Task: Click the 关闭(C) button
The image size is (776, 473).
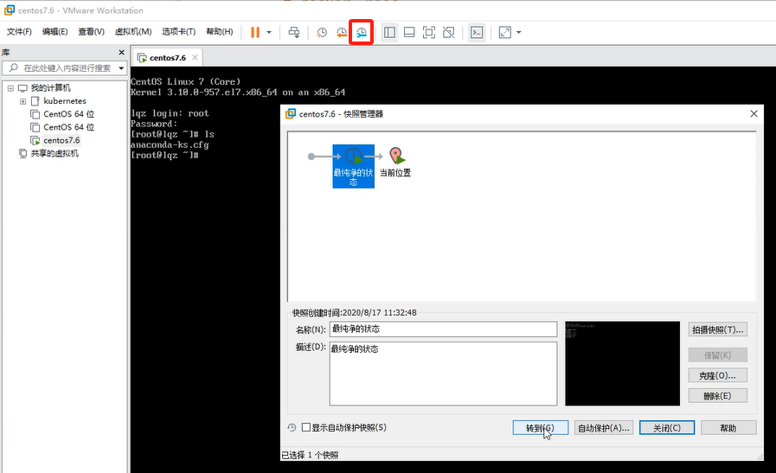Action: point(667,428)
